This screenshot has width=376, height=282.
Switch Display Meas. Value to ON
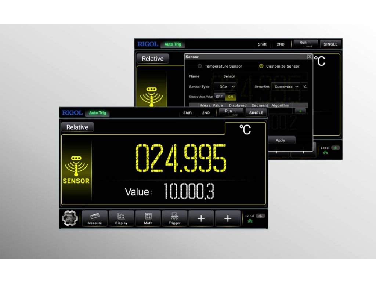click(231, 97)
